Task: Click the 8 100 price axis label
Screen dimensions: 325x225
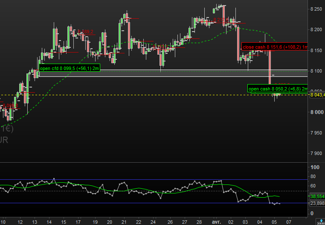Action: pyautogui.click(x=316, y=71)
